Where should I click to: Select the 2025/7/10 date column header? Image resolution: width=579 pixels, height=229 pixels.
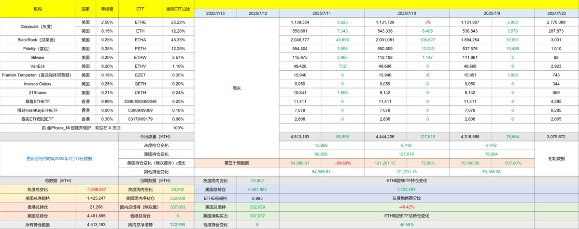point(407,13)
